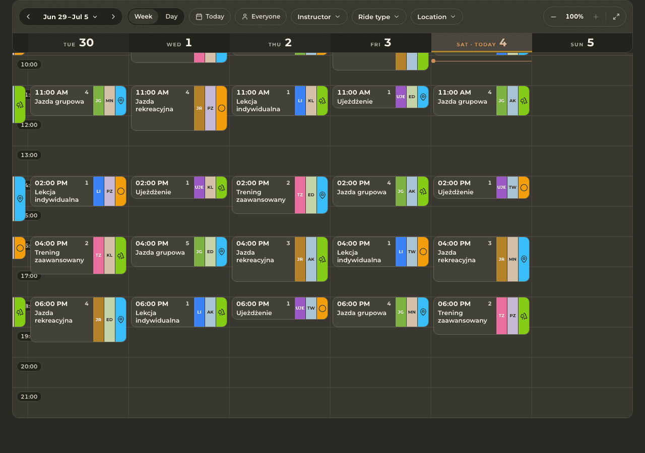
Task: Select the THU 2 day header
Action: tap(280, 43)
